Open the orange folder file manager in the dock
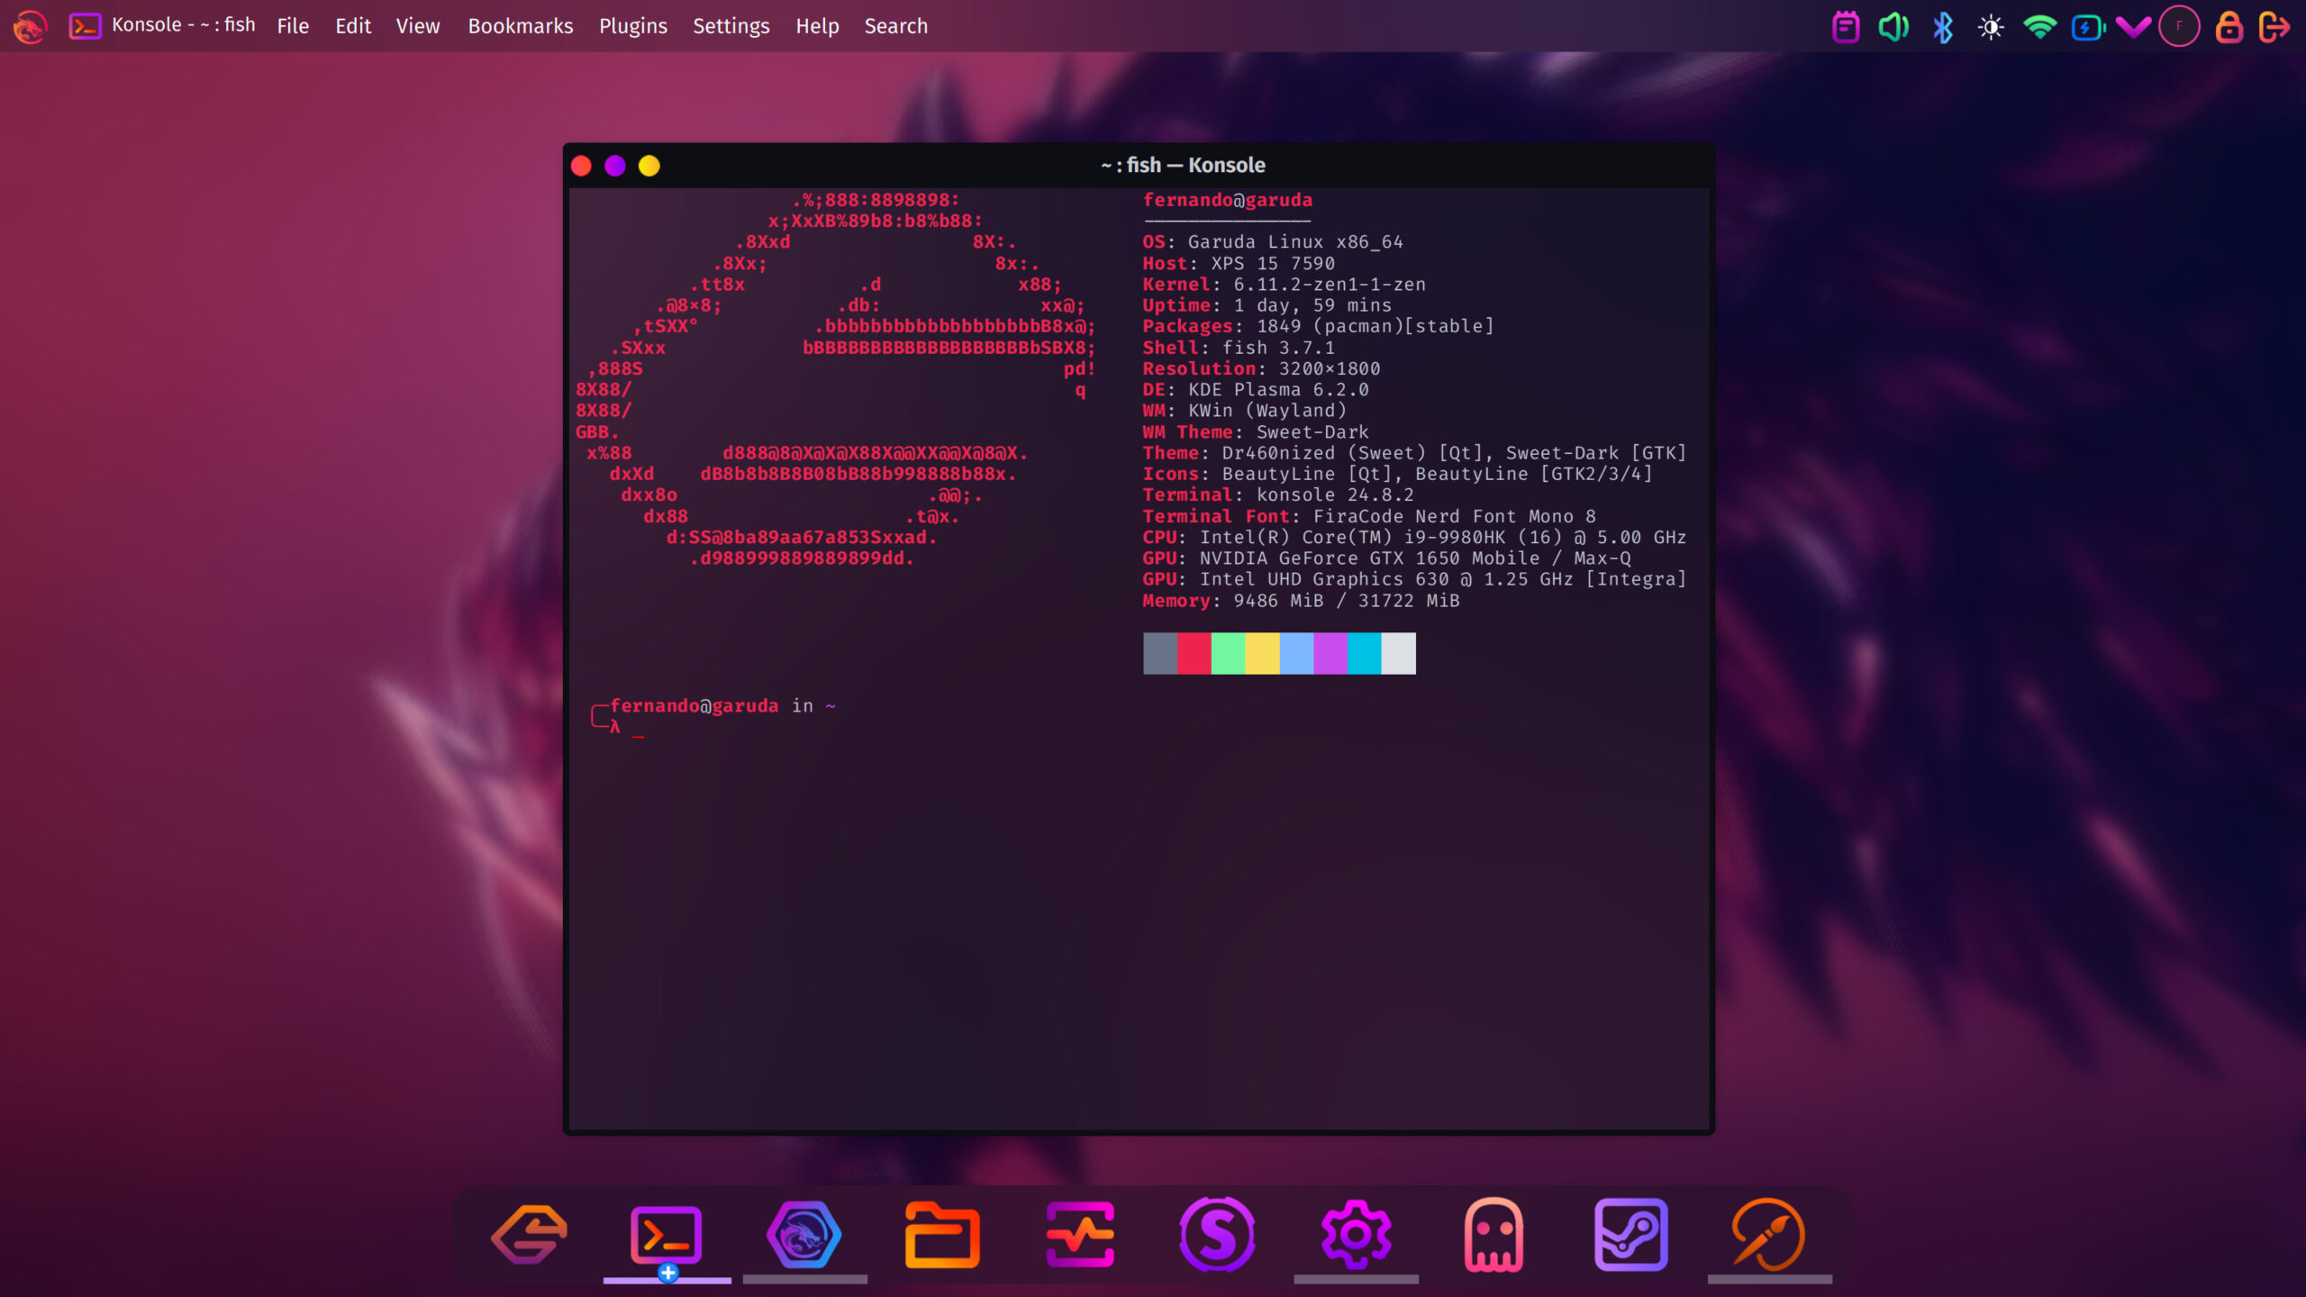 point(941,1235)
